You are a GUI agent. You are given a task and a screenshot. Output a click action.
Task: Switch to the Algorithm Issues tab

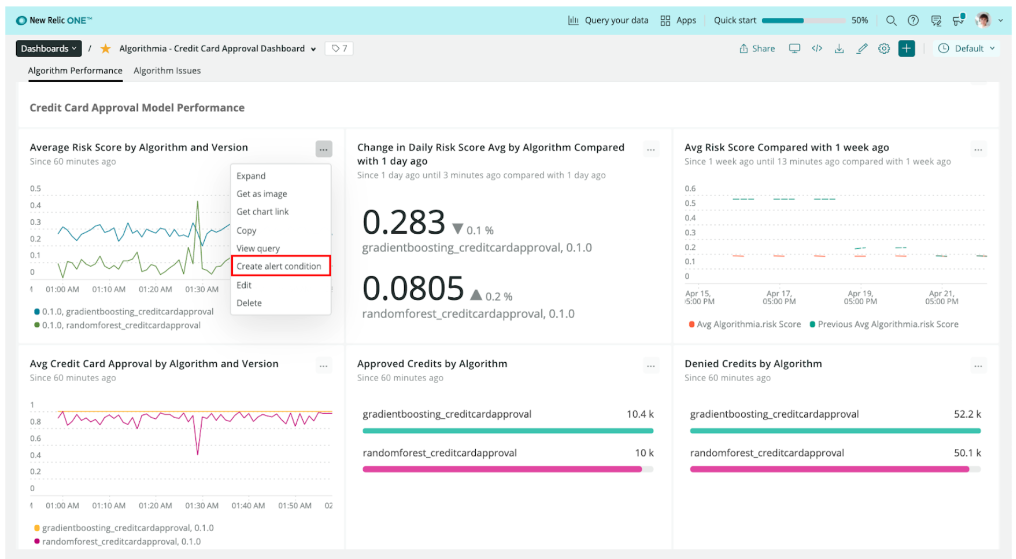(167, 70)
